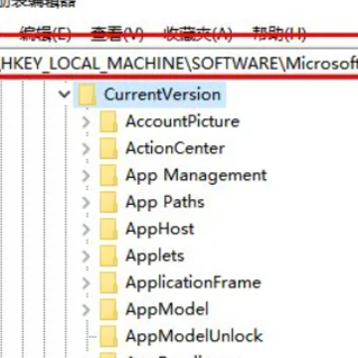
Task: Click the CurrentVersion folder icon
Action: pos(87,94)
